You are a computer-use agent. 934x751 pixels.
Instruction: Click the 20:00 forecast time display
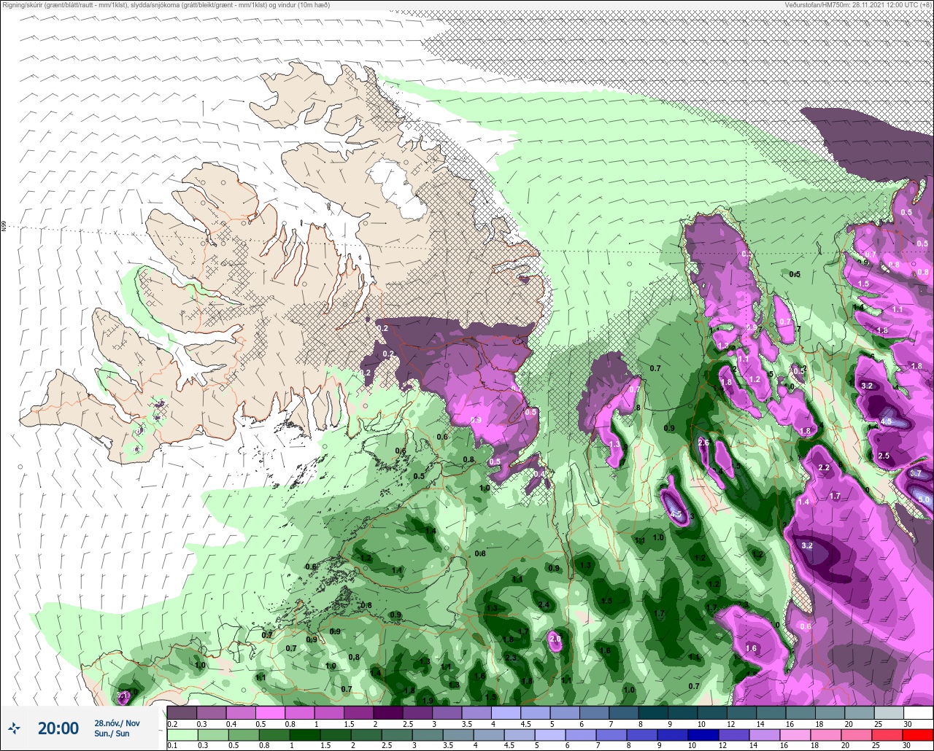pos(58,728)
